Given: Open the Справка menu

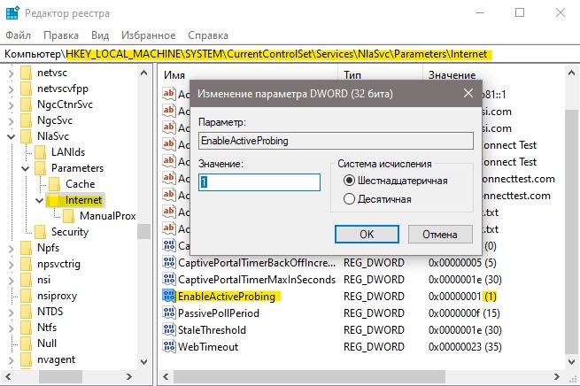Looking at the screenshot, I should 208,35.
